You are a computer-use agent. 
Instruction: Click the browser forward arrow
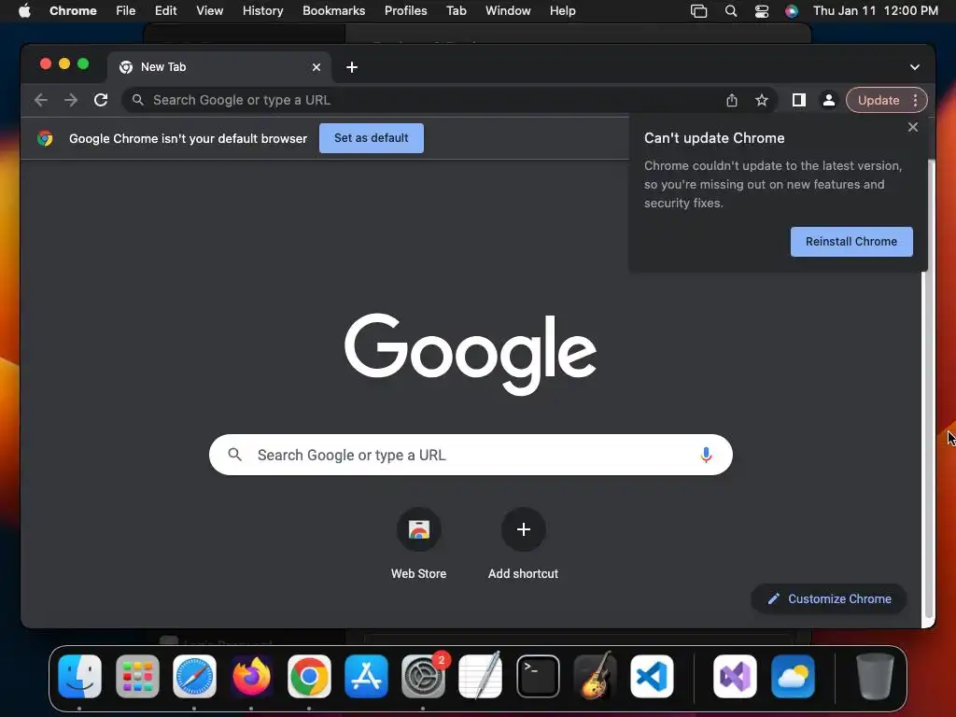pos(71,100)
